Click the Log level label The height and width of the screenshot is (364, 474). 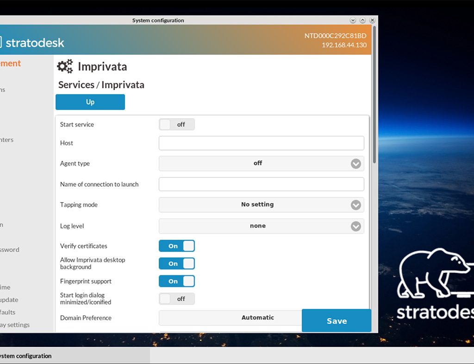72,226
